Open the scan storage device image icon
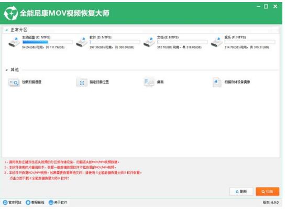286x211 pixels. pyautogui.click(x=217, y=83)
